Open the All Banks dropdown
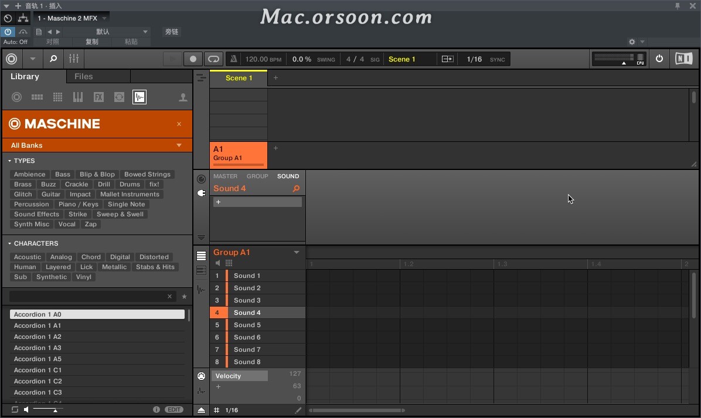This screenshot has width=701, height=418. click(x=97, y=145)
